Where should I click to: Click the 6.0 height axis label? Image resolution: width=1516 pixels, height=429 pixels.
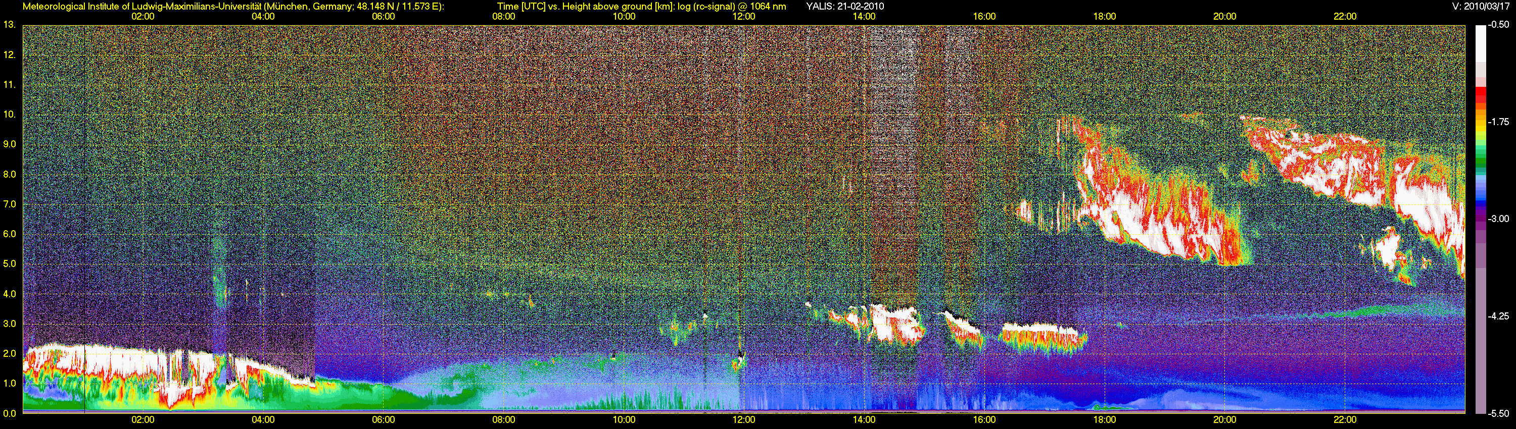pos(10,233)
